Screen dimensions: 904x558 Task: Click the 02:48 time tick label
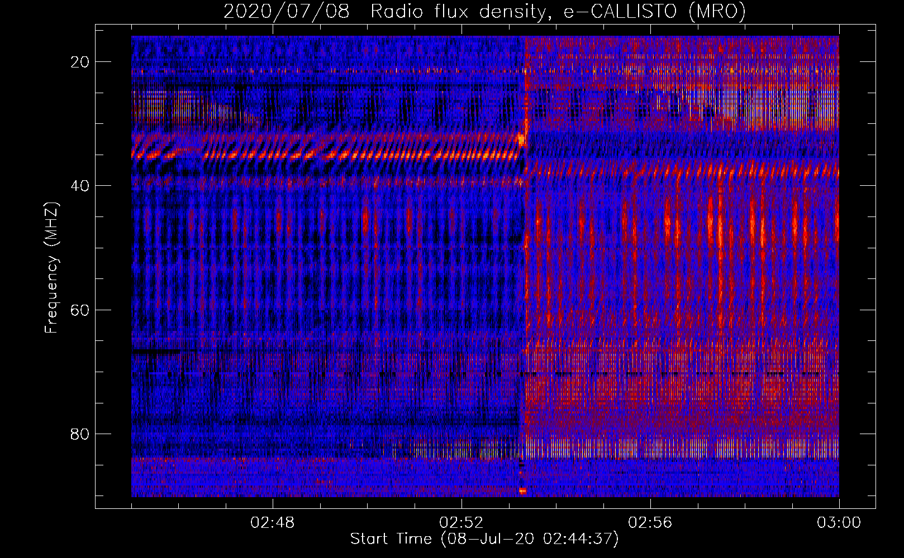[x=273, y=523]
